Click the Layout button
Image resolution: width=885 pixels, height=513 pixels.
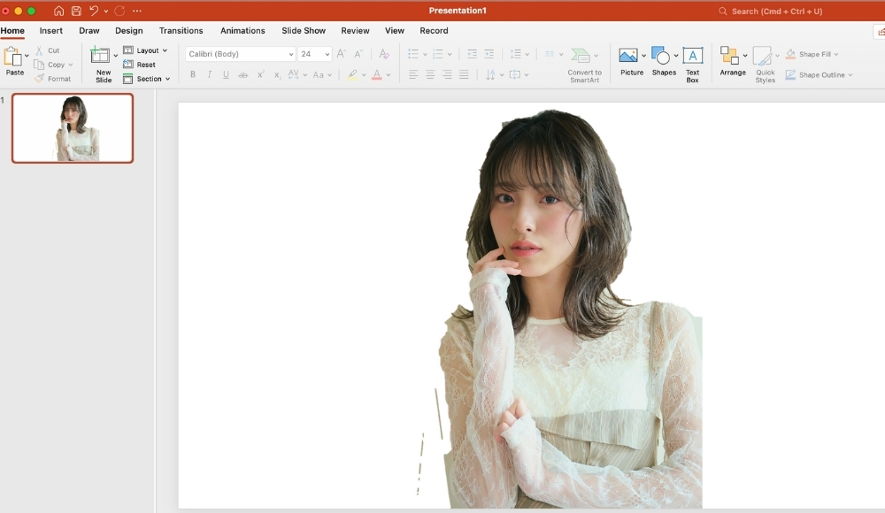pos(147,50)
